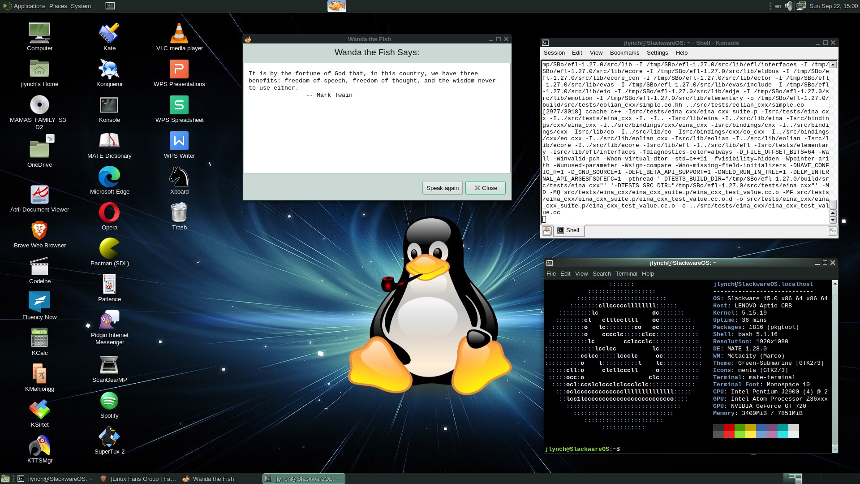Viewport: 860px width, 484px height.
Task: Open the Places menu
Action: coord(58,6)
